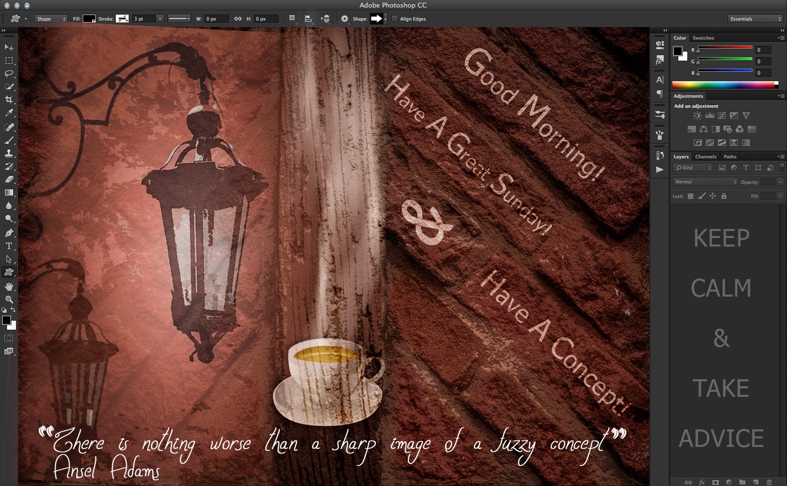Open the Layers panel flyout menu
Image resolution: width=787 pixels, height=486 pixels.
(x=781, y=157)
